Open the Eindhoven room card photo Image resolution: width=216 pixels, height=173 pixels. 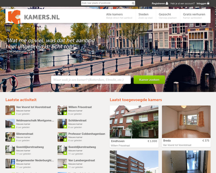tap(134, 122)
